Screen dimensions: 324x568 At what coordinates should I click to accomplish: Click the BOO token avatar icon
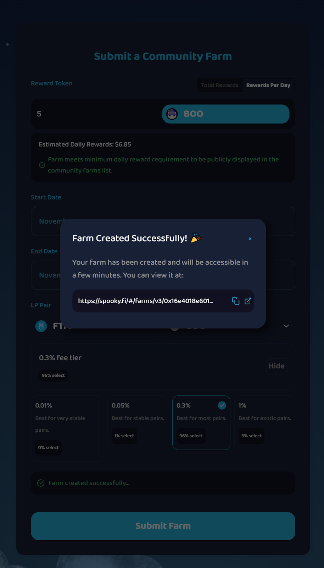(172, 114)
